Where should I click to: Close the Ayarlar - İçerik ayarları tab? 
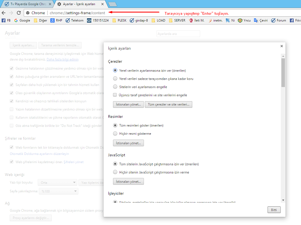pyautogui.click(x=103, y=4)
